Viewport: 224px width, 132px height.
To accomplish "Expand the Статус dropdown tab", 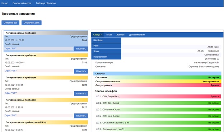I will [97, 35].
